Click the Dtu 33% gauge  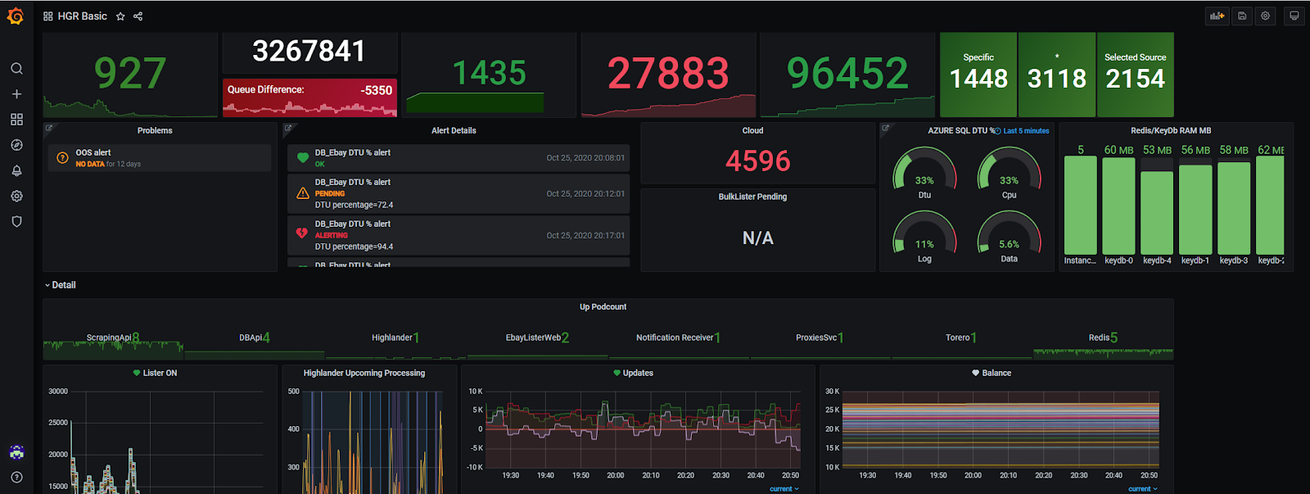[924, 173]
